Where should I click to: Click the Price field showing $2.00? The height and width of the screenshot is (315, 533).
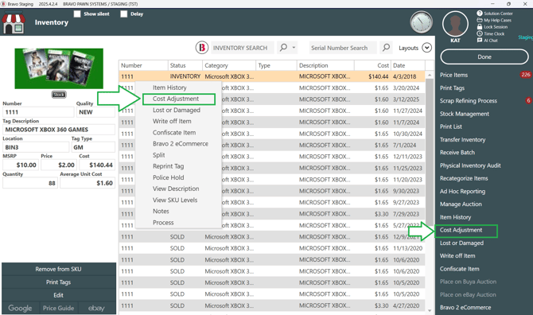pyautogui.click(x=59, y=165)
